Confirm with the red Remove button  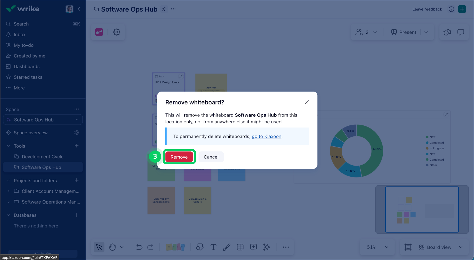(x=179, y=157)
